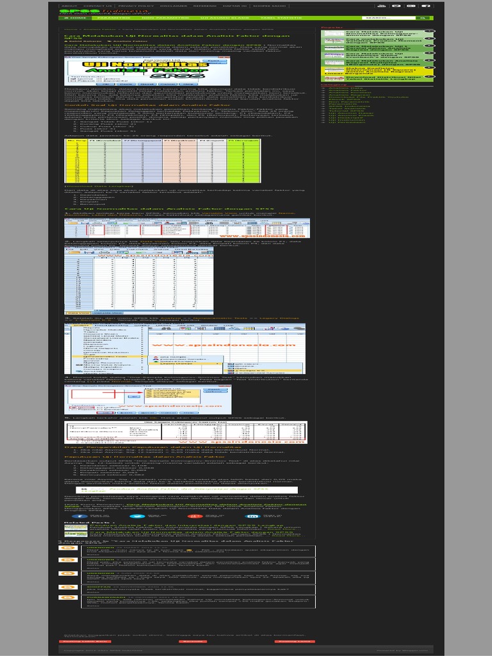Go to HOME in green menu

click(x=76, y=18)
